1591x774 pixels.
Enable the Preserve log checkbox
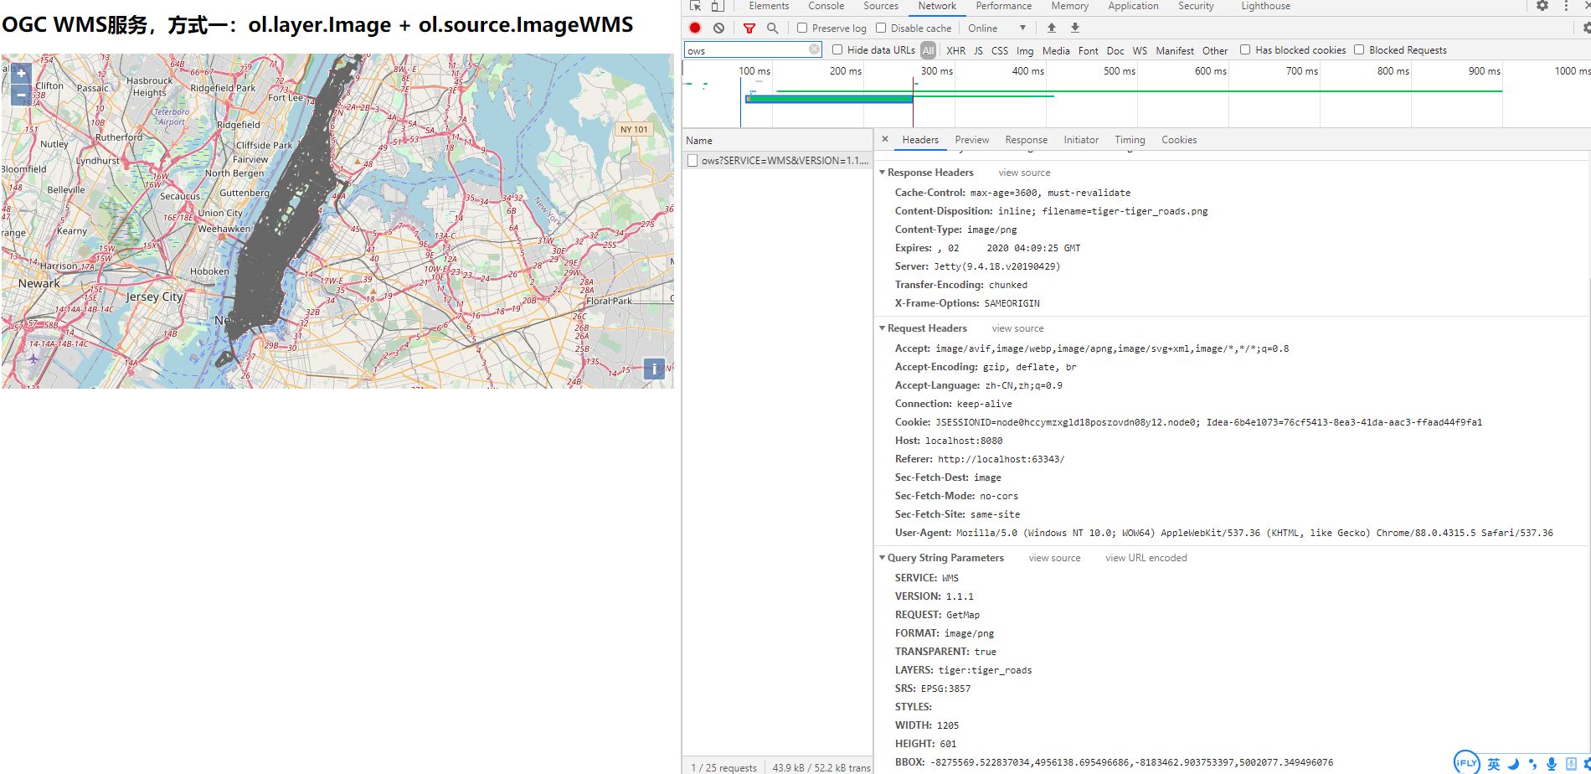(802, 28)
